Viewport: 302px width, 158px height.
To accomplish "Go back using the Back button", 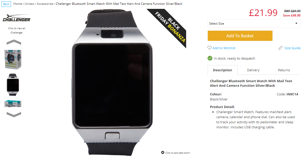I will [x=6, y=4].
